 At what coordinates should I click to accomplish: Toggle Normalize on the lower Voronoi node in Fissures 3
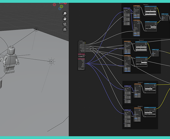125,65
